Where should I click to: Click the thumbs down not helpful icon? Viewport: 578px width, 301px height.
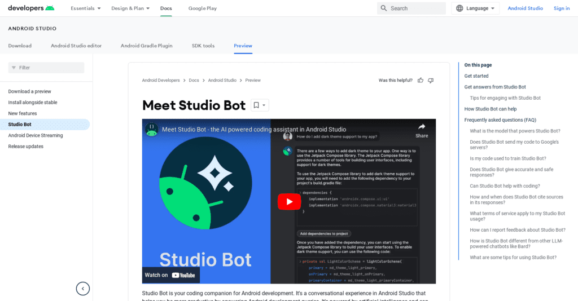431,80
